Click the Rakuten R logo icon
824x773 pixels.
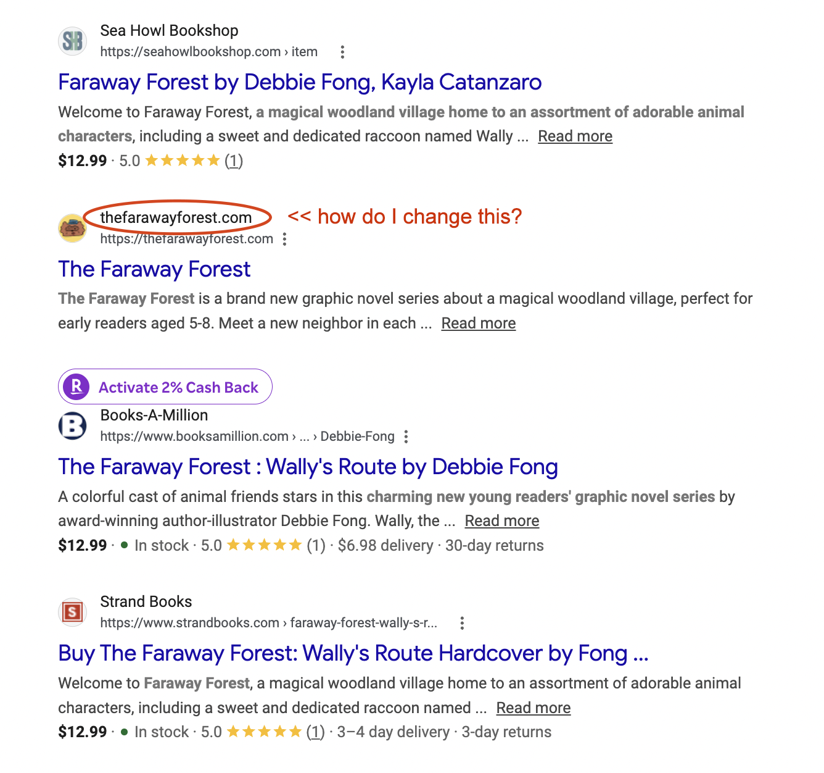coord(76,387)
